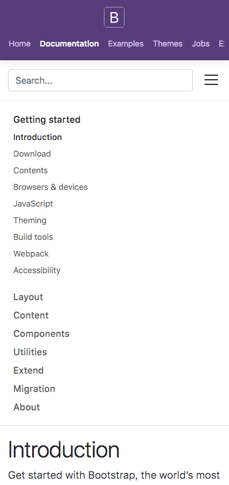Viewport: 229px width, 485px height.
Task: Toggle the hamburger sidebar menu icon
Action: (211, 80)
